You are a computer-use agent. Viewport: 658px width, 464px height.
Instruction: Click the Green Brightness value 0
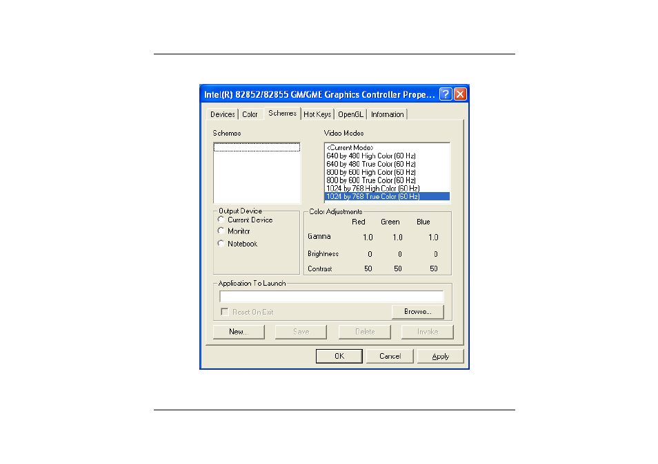[x=399, y=254]
